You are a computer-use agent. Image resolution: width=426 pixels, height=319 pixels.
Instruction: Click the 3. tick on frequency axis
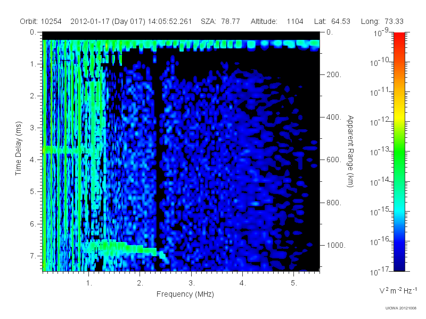point(192,283)
